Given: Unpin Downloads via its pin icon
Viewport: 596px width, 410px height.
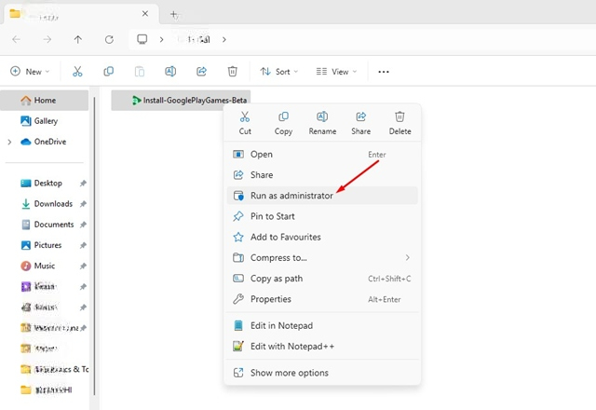Looking at the screenshot, I should point(83,204).
